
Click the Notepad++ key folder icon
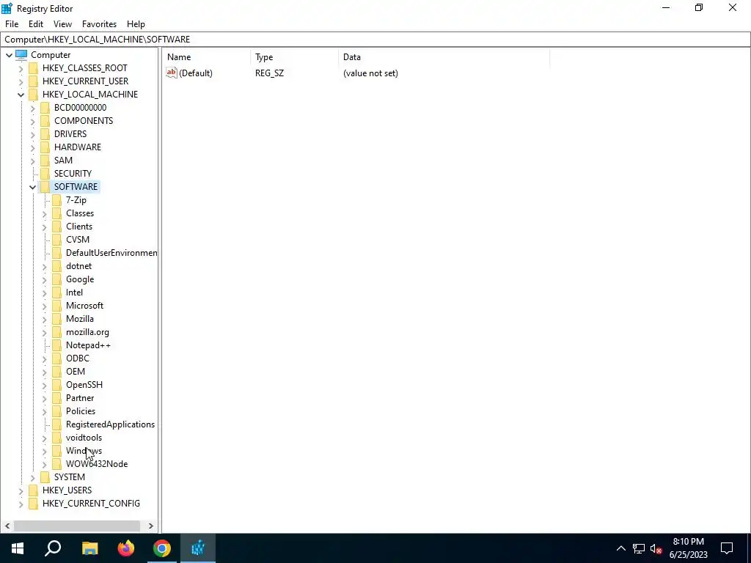tap(57, 345)
